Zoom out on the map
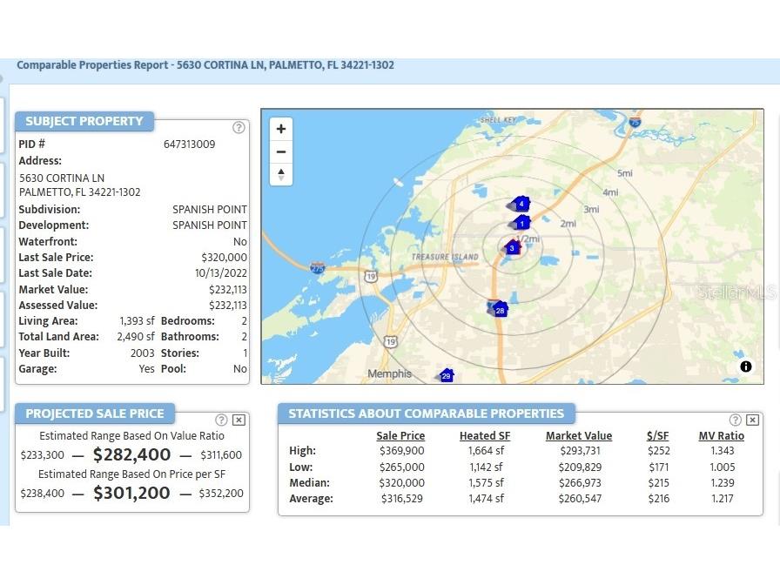 (x=281, y=151)
